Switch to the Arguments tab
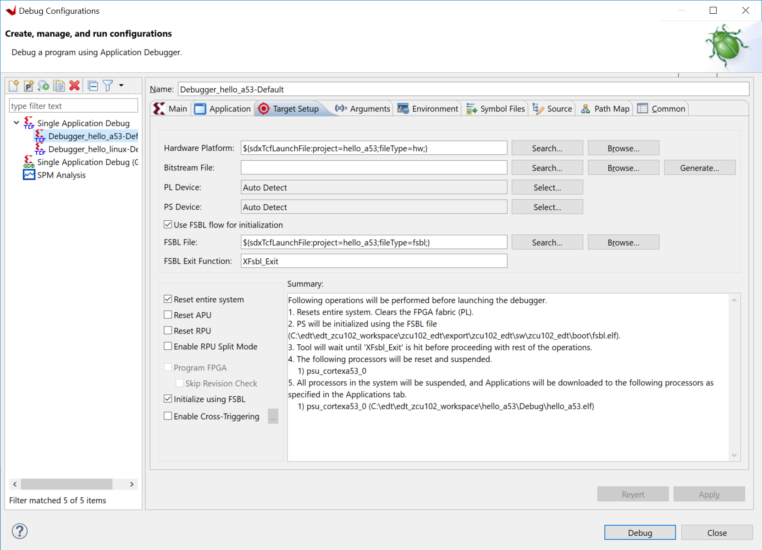Image resolution: width=762 pixels, height=550 pixels. tap(363, 109)
